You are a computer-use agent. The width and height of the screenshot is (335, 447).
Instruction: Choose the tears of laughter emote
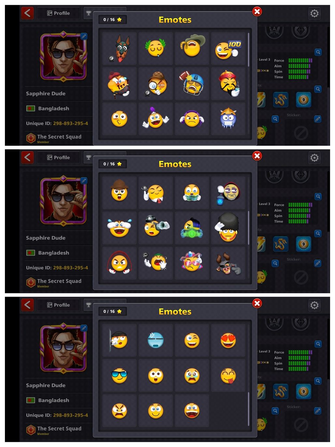pos(119,228)
